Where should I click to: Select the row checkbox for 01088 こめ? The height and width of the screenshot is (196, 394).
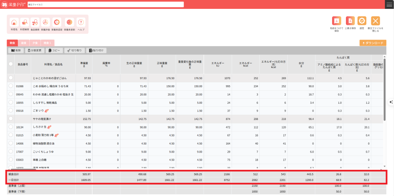[11, 86]
